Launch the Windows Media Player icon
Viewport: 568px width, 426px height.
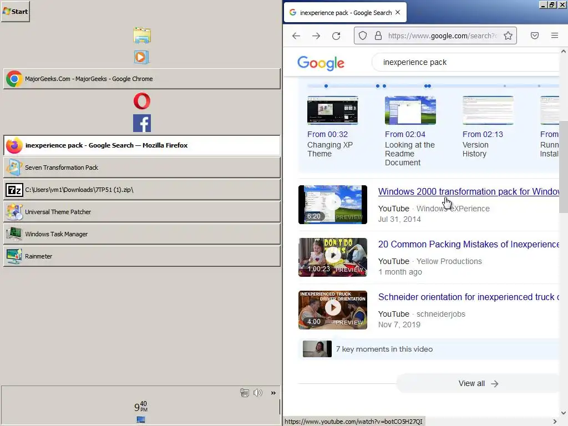click(141, 57)
